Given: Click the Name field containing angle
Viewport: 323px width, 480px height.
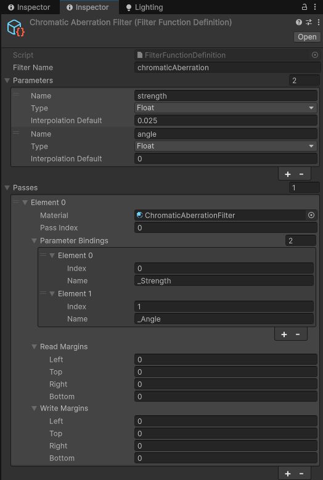Looking at the screenshot, I should tap(226, 134).
